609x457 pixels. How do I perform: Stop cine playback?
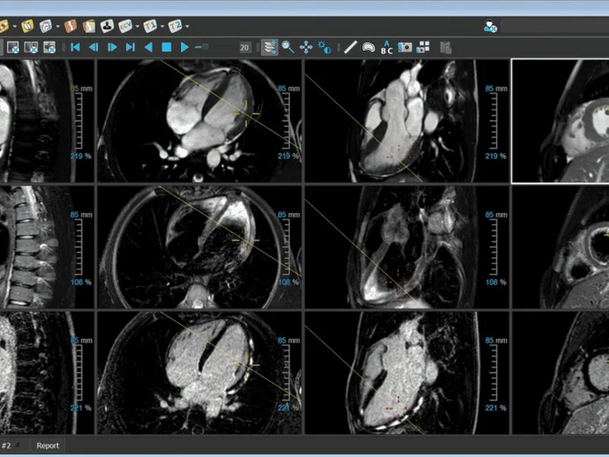(x=167, y=47)
